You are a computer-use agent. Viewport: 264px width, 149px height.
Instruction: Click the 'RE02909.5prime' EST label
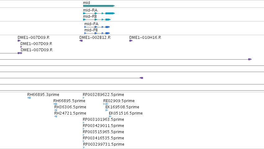point(119,101)
